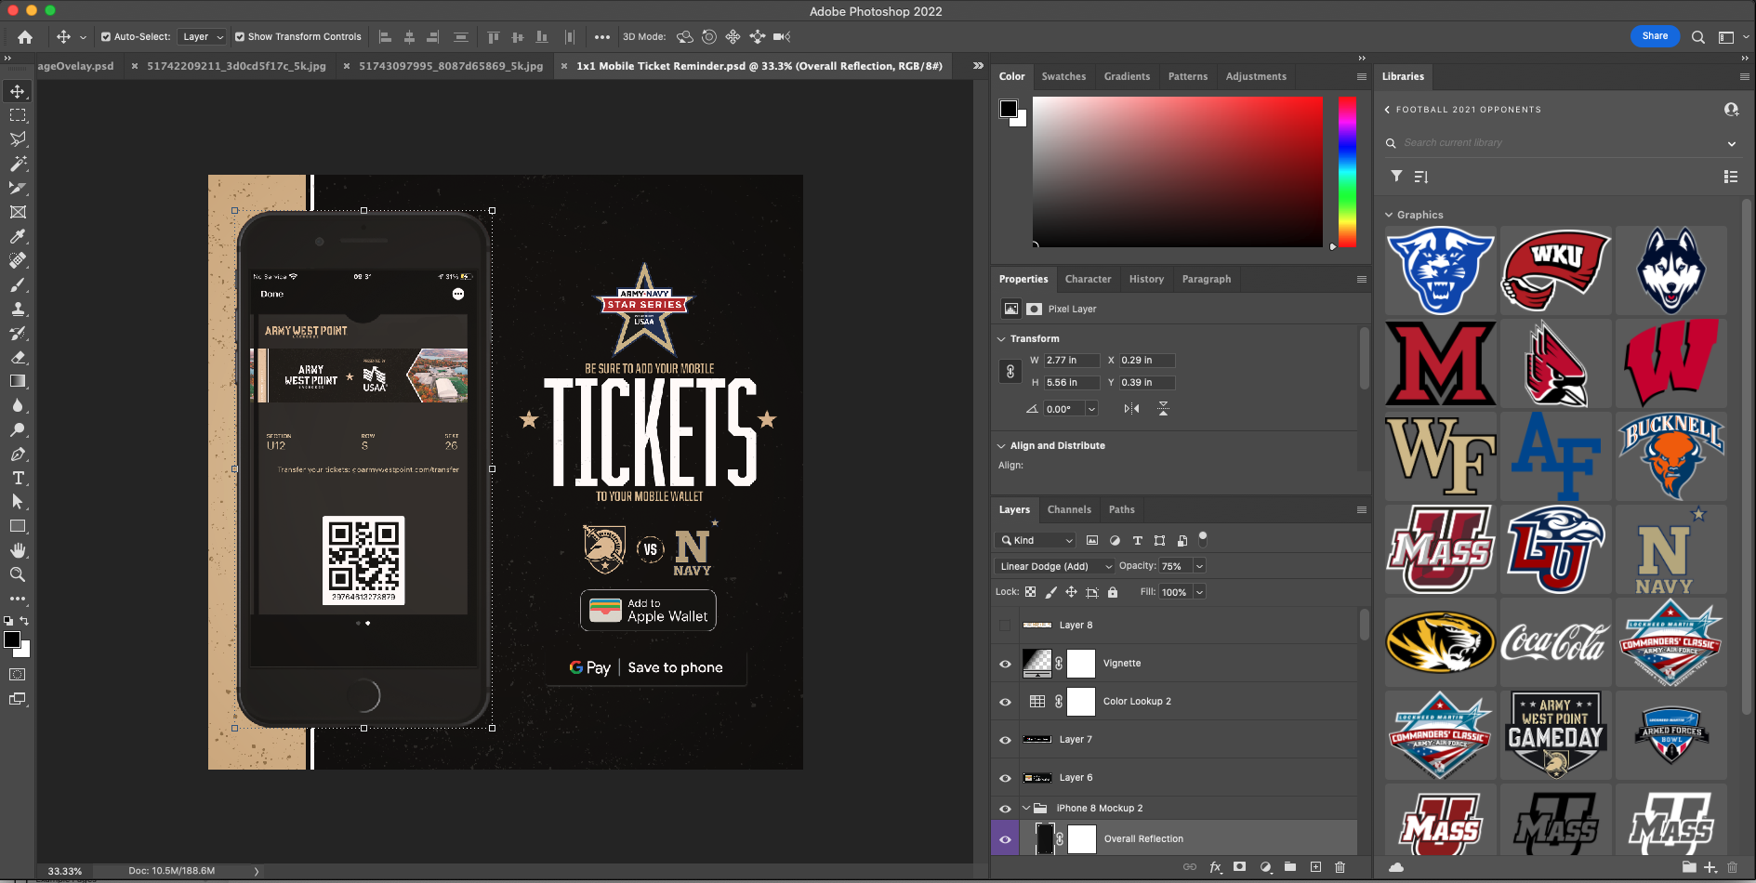Open the Opacity 75% dropdown arrow
Viewport: 1756px width, 883px height.
pos(1199,566)
